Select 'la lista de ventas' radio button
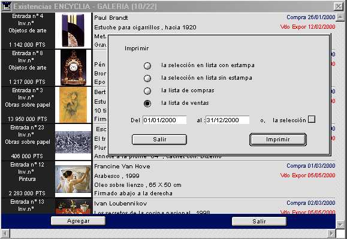 (x=147, y=104)
